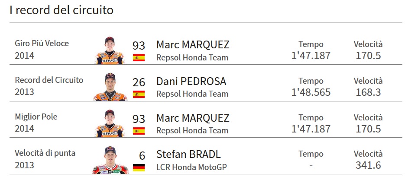
Task: Click rider number 26
Action: tap(139, 82)
